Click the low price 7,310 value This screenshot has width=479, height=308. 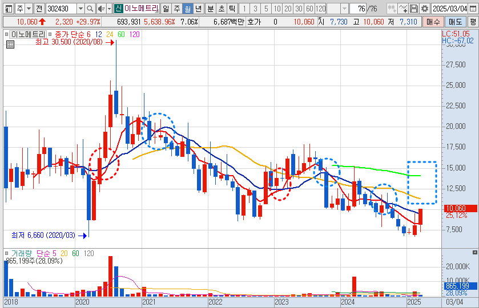click(x=408, y=22)
